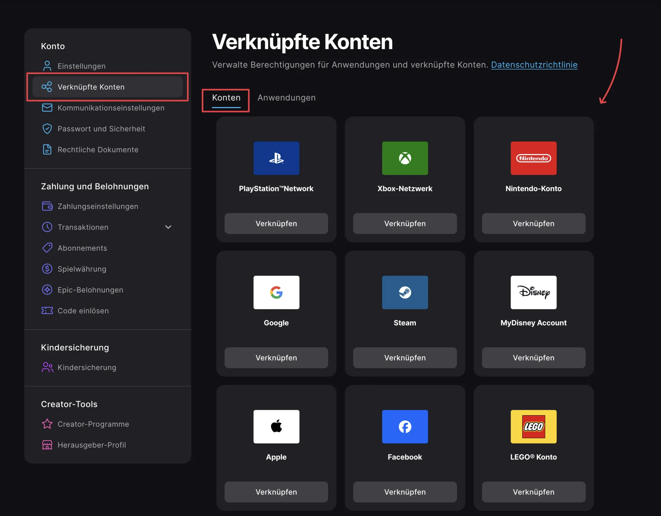This screenshot has height=516, width=661.
Task: Click Verknüpfen for PlayStation Network
Action: pos(276,223)
